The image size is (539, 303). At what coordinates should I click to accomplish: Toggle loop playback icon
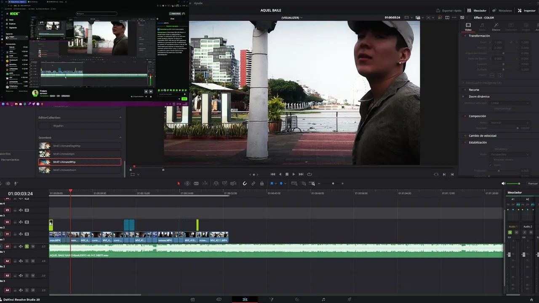310,174
